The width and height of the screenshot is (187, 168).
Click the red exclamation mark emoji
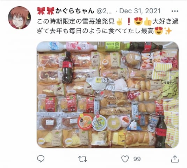(129, 22)
